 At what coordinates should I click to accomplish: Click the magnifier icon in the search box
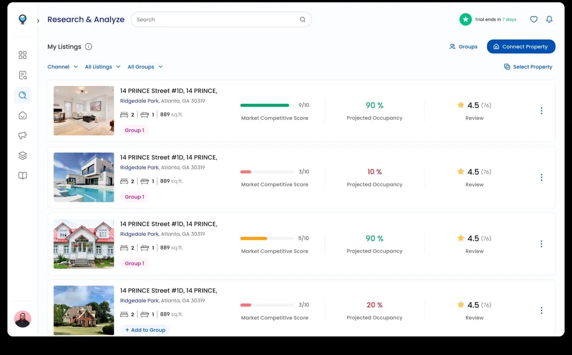click(303, 19)
